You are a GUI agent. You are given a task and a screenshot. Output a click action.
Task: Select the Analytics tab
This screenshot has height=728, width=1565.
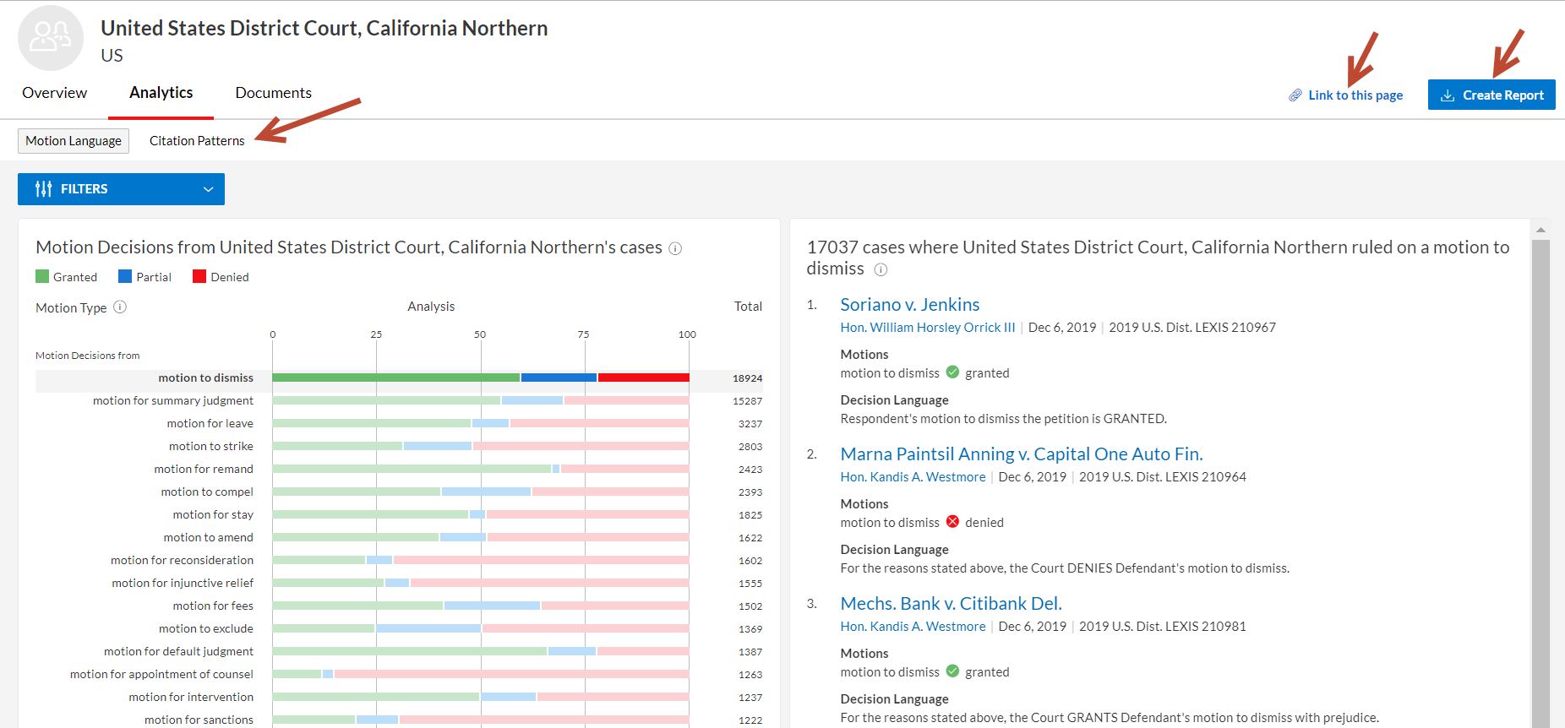pyautogui.click(x=161, y=93)
